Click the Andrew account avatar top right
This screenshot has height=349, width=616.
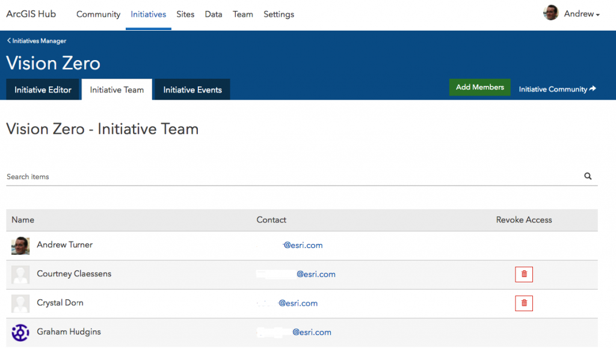(x=550, y=13)
